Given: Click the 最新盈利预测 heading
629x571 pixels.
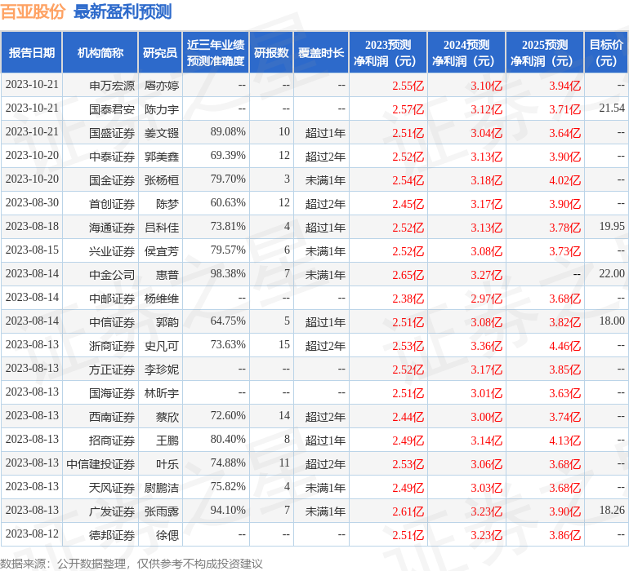Looking at the screenshot, I should coord(123,12).
